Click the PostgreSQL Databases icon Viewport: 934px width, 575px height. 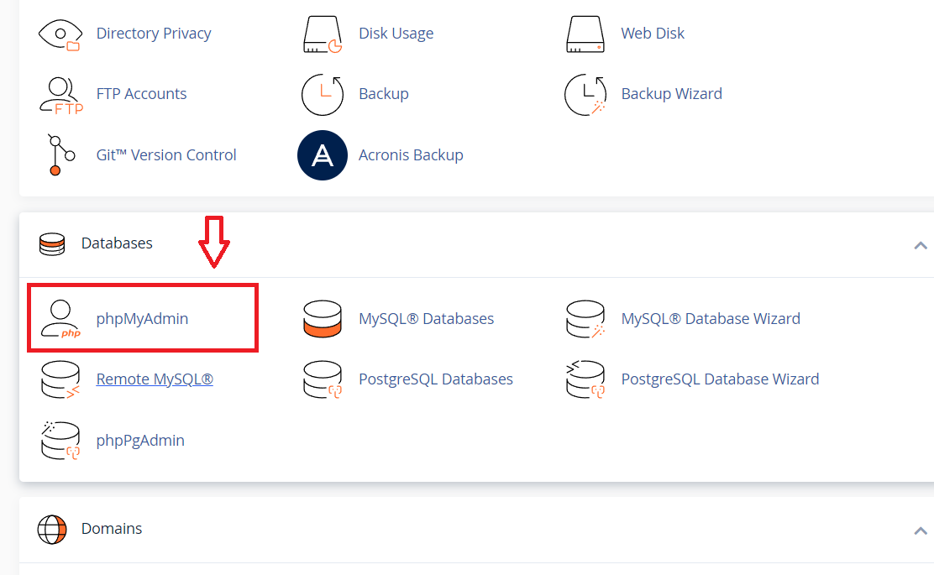pos(323,379)
